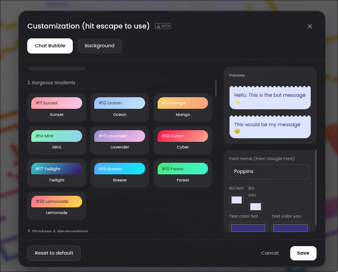Open the Background tab
This screenshot has width=338, height=272.
(x=100, y=46)
